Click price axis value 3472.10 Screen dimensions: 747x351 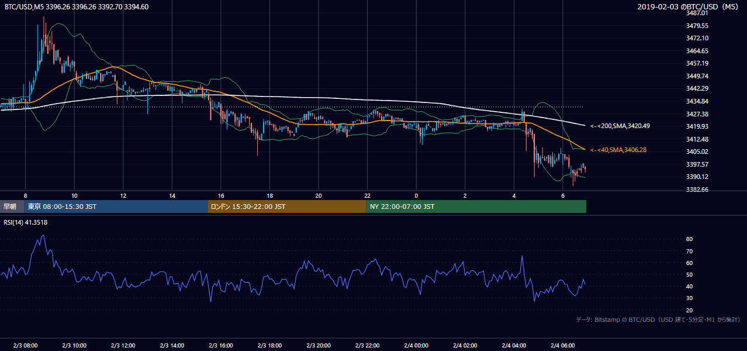pyautogui.click(x=697, y=38)
